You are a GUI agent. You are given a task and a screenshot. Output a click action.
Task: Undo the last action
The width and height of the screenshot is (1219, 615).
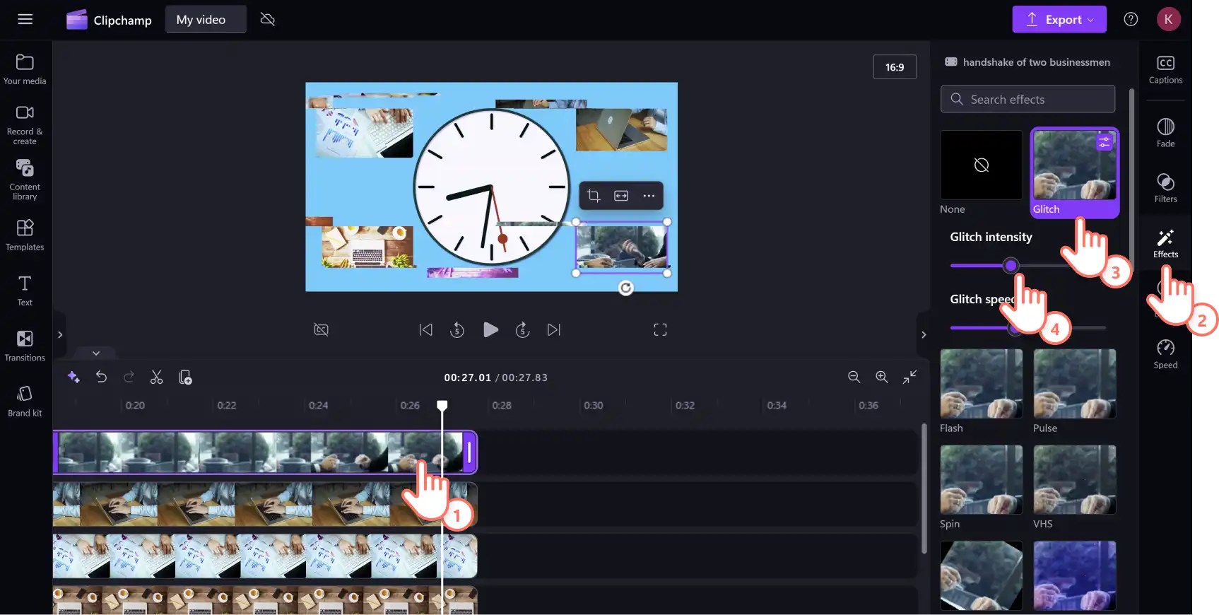(x=101, y=377)
